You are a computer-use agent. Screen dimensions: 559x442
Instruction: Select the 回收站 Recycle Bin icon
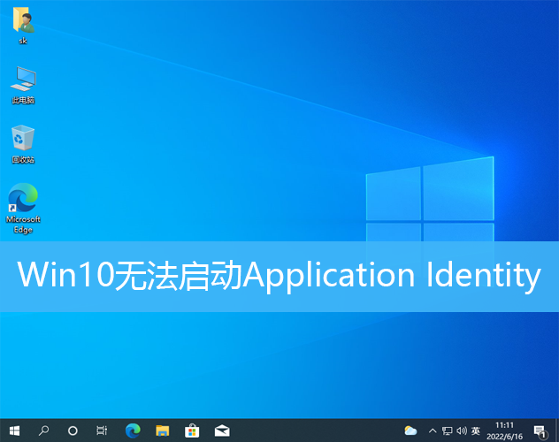pos(23,140)
